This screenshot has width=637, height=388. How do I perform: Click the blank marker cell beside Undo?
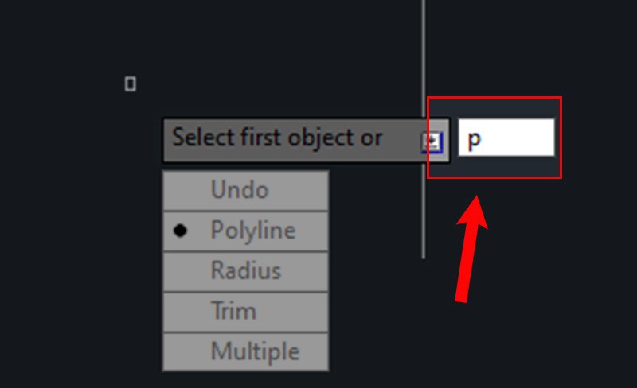click(181, 191)
